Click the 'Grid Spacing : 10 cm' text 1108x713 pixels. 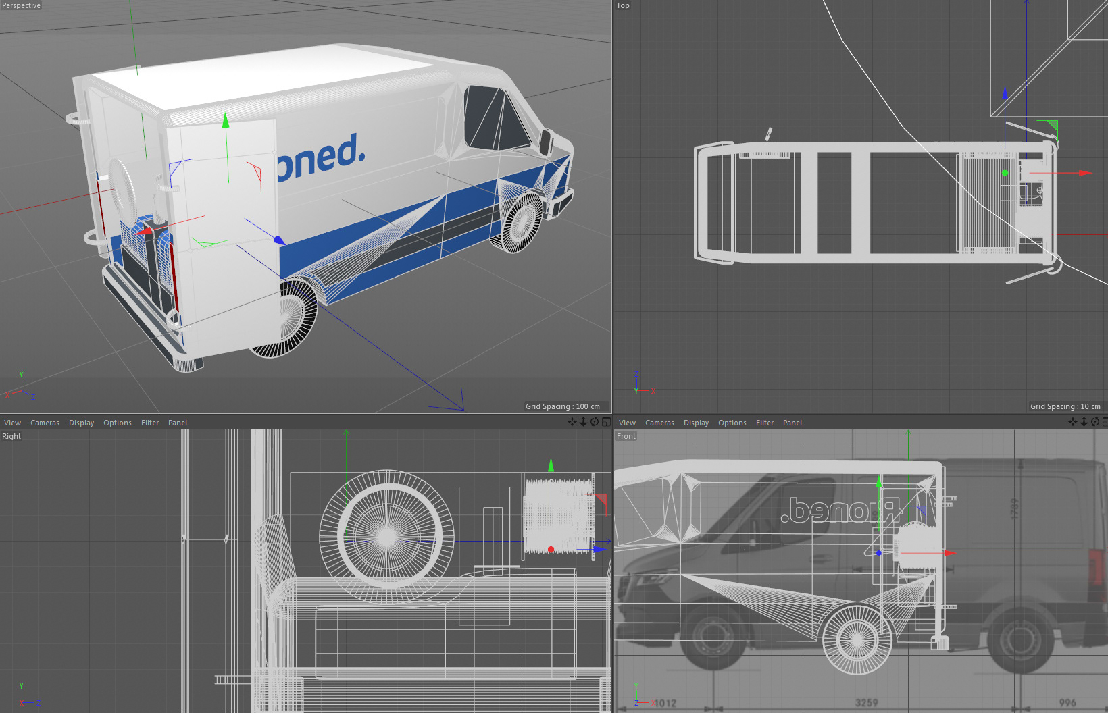point(1065,406)
